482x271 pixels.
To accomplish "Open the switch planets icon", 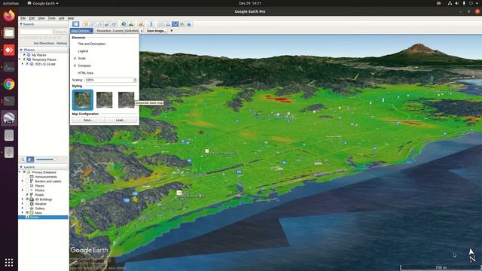I will point(141,24).
